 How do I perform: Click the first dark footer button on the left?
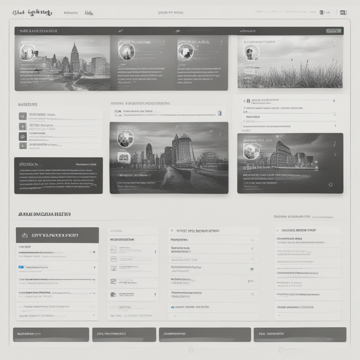pyautogui.click(x=51, y=334)
